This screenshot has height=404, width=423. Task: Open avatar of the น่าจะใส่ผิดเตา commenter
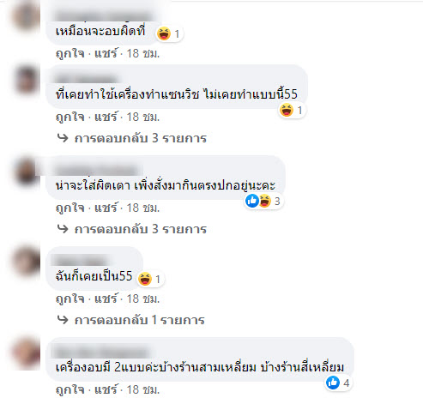coord(27,172)
